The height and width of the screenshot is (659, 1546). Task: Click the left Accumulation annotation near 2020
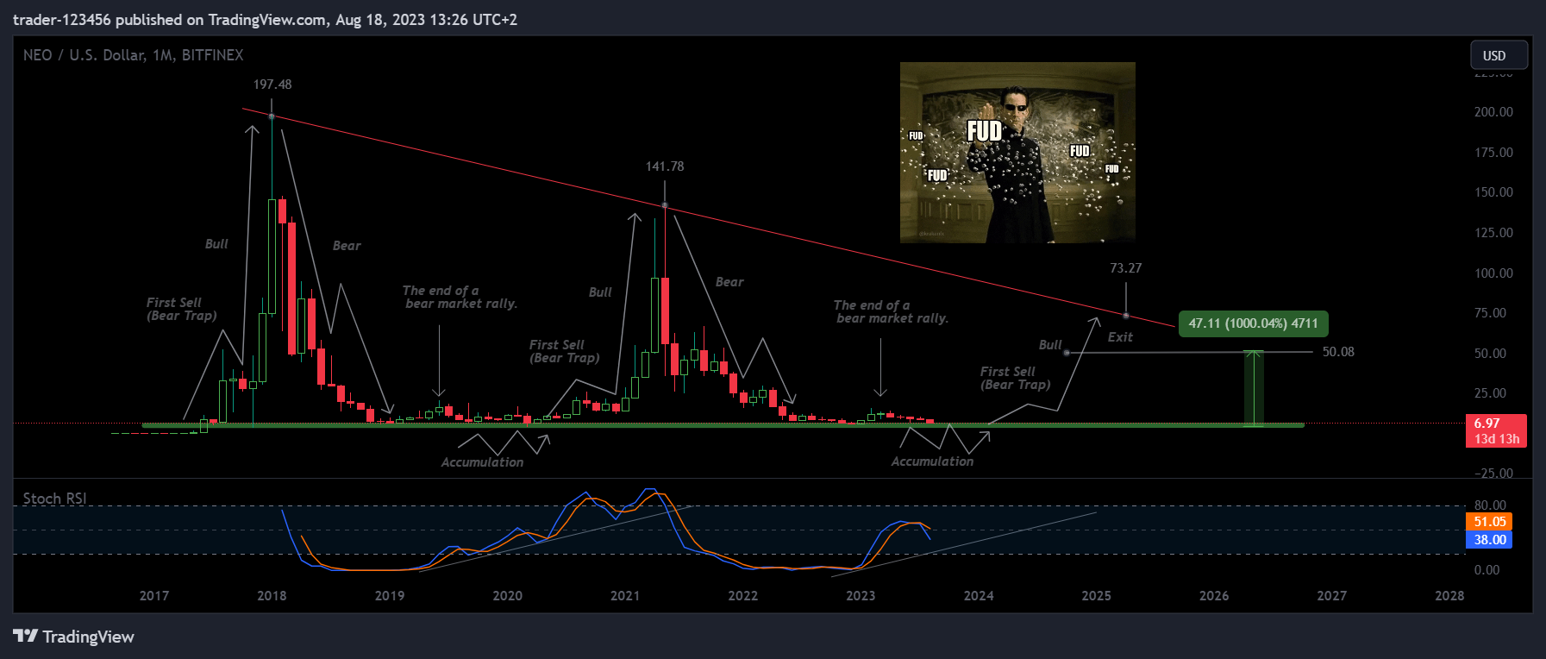(x=482, y=462)
